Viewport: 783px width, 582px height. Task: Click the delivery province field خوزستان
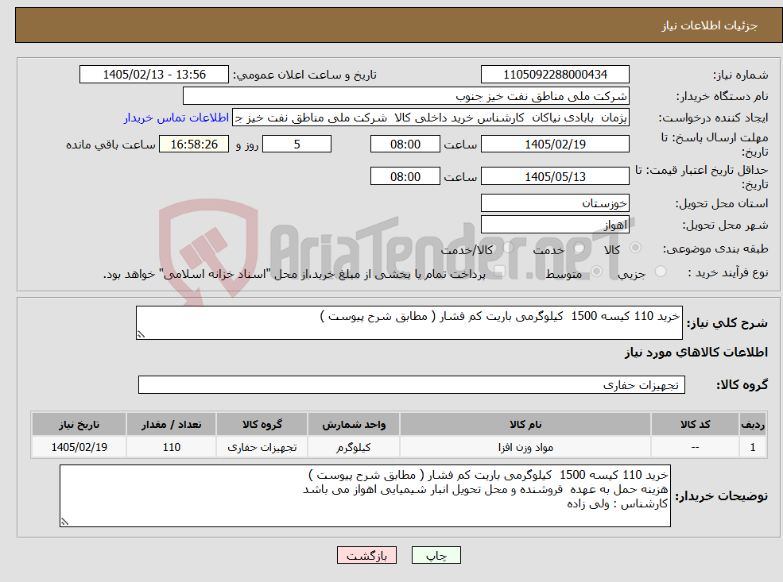555,203
